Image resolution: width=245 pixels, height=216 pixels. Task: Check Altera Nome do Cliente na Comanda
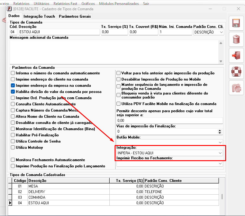point(13,117)
